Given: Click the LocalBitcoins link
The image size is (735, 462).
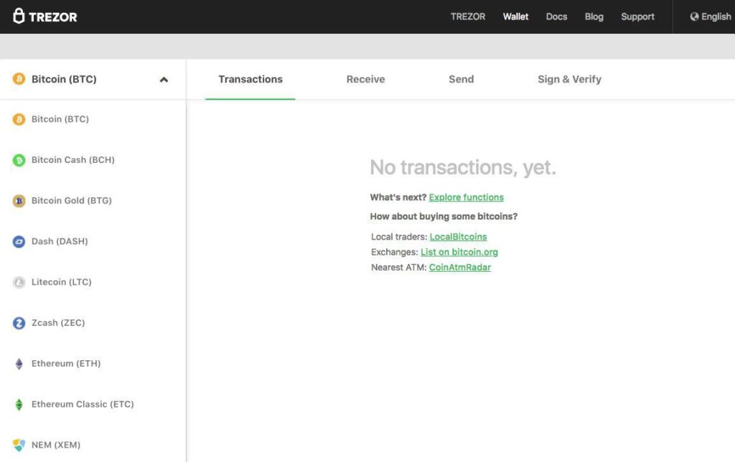Looking at the screenshot, I should [x=458, y=237].
